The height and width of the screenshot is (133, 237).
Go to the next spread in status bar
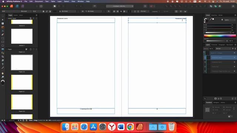point(19,120)
